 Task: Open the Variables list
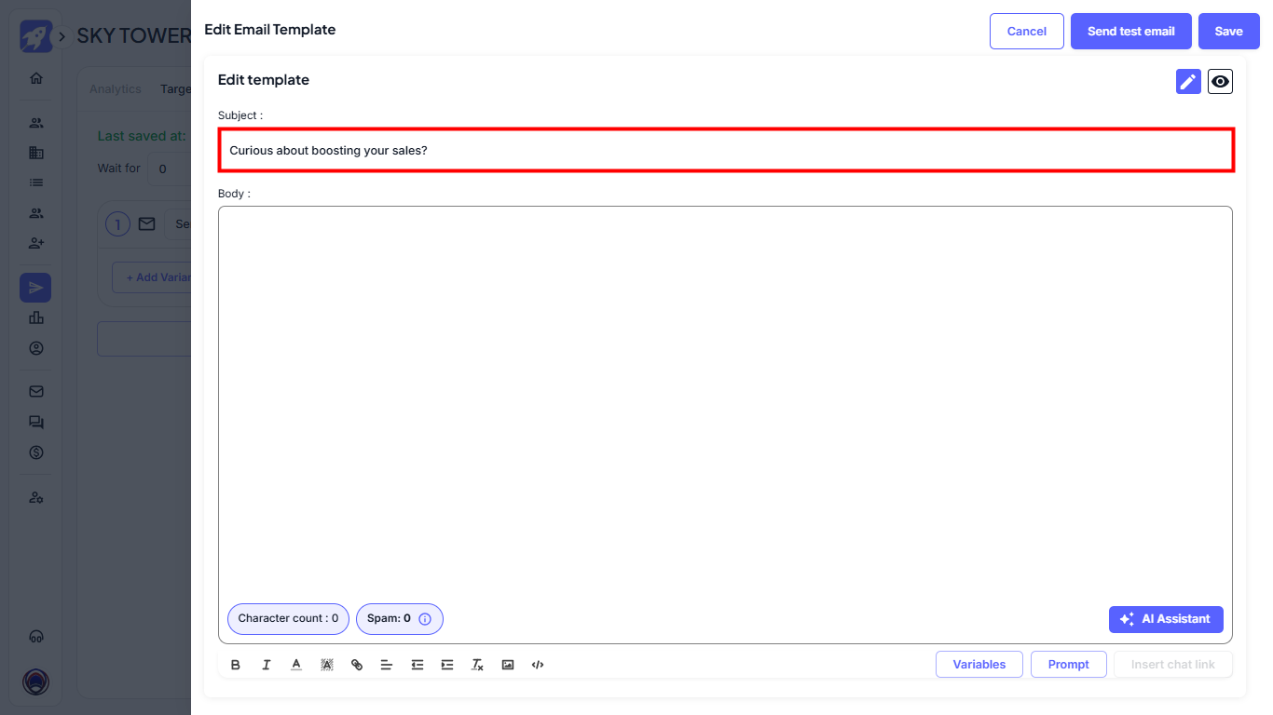click(x=979, y=665)
